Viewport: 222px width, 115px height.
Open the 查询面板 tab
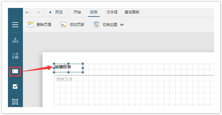132,12
